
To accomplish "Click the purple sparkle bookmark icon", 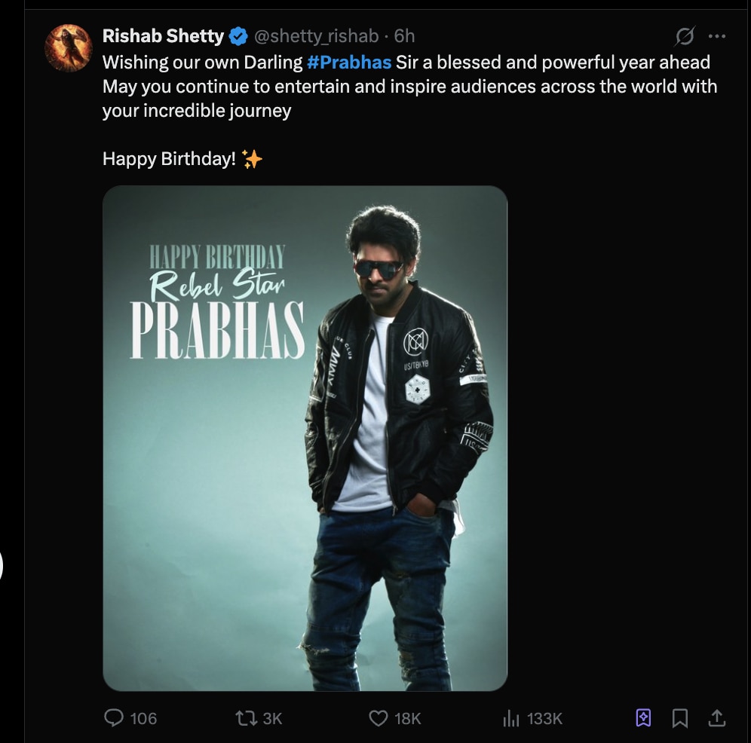I will (x=643, y=718).
